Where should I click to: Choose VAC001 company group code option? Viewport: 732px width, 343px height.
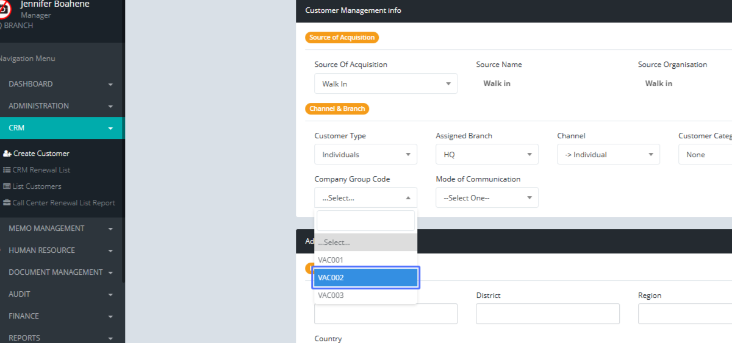tap(365, 260)
